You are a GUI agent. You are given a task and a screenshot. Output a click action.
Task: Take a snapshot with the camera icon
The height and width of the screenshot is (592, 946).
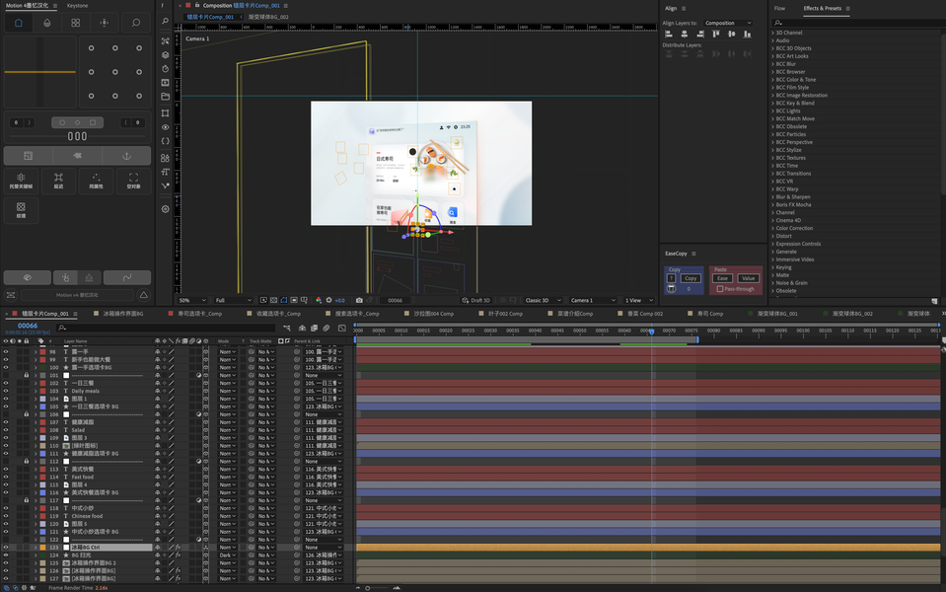click(359, 300)
